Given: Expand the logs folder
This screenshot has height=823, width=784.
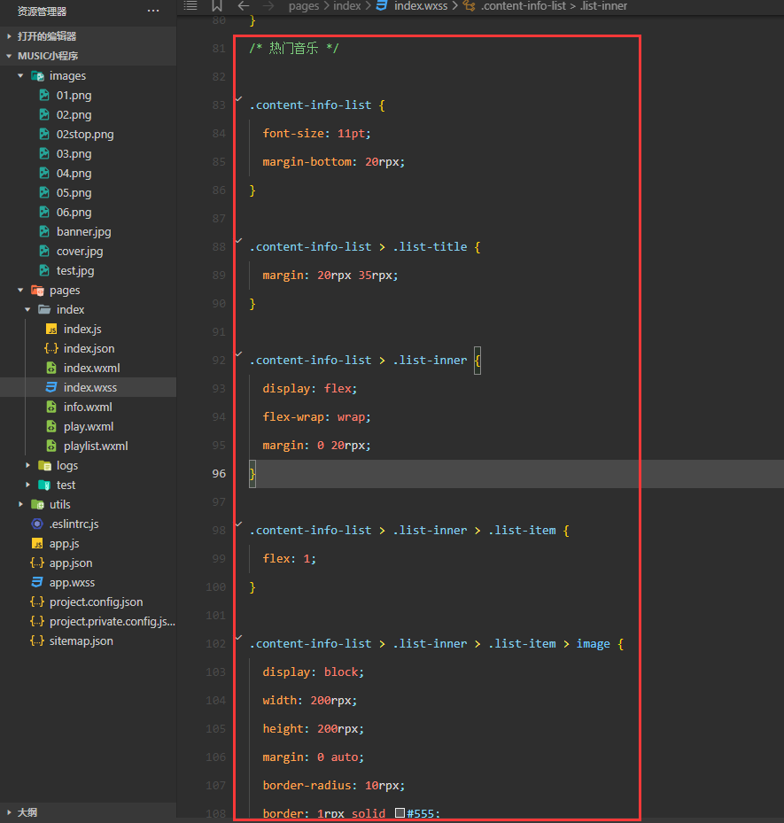Looking at the screenshot, I should coord(27,465).
